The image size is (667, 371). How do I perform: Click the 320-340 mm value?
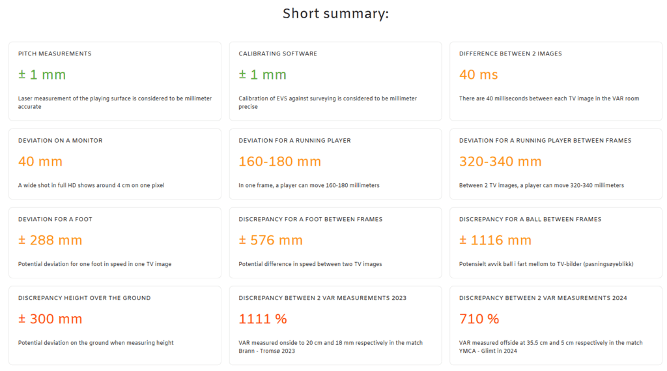tap(500, 162)
